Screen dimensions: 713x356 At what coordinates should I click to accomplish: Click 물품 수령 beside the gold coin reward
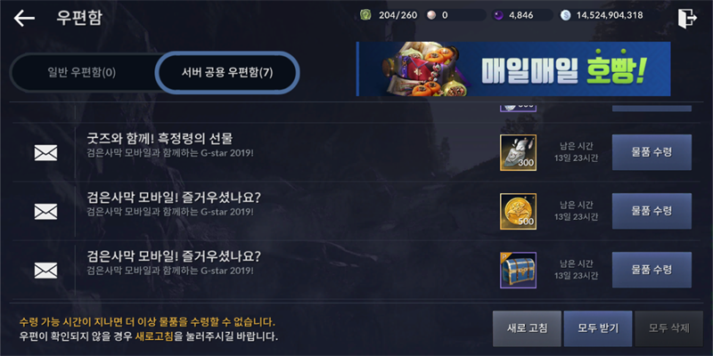click(652, 211)
